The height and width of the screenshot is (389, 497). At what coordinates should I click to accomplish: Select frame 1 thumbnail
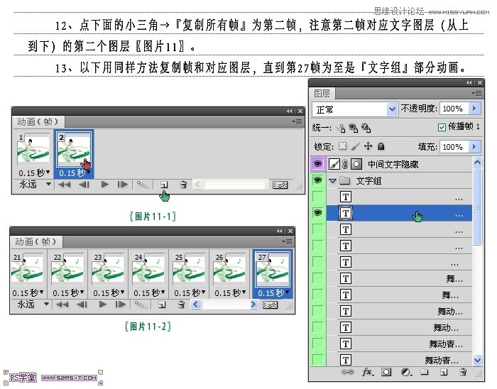[x=33, y=148]
